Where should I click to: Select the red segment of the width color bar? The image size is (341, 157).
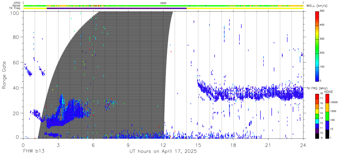(317, 15)
